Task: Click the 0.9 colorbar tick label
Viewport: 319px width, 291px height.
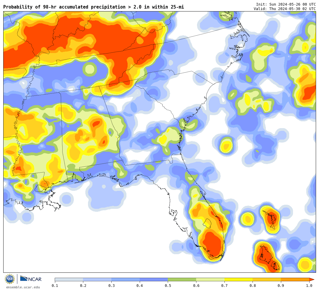Action: [281, 285]
